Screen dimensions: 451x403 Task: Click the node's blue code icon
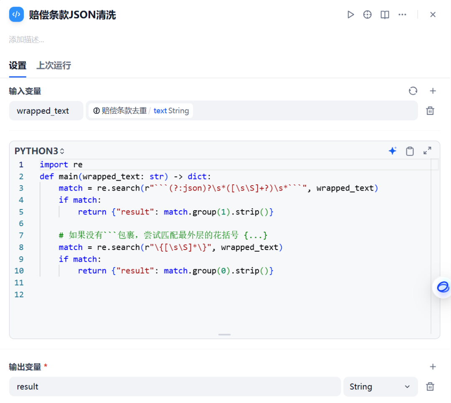point(16,14)
